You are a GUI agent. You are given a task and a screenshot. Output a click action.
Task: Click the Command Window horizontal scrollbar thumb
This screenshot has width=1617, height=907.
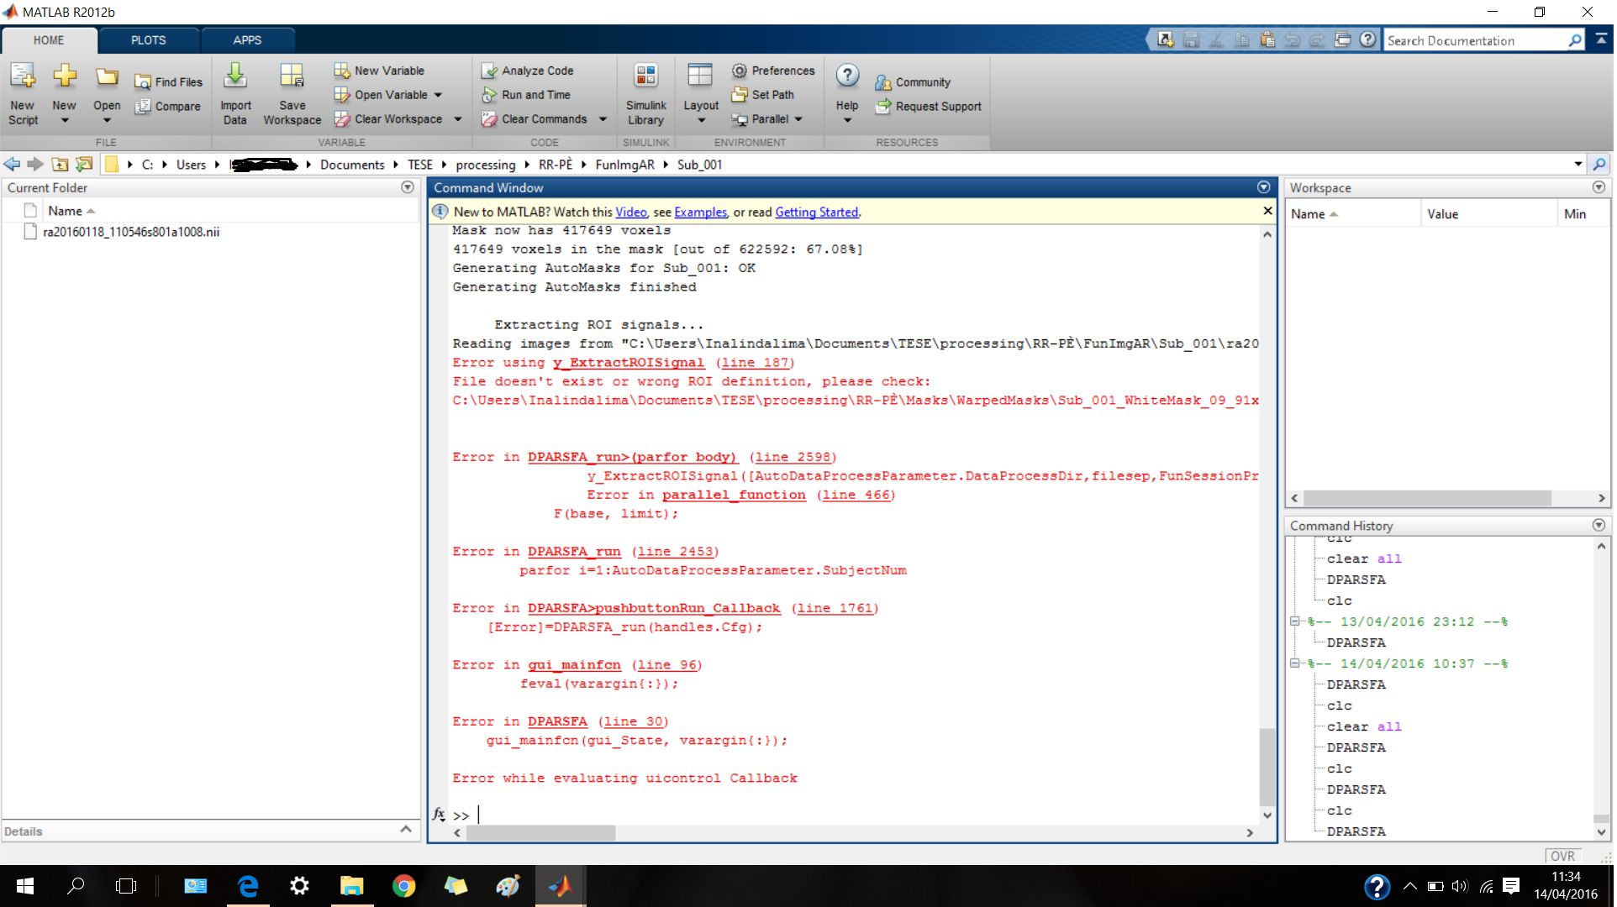[541, 832]
